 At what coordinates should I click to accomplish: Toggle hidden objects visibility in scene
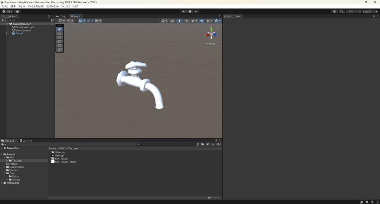(x=202, y=21)
